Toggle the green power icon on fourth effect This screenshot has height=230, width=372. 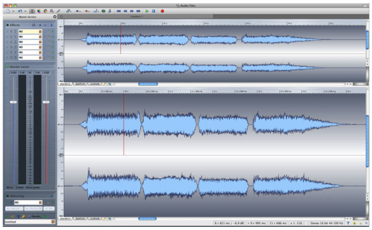point(53,47)
